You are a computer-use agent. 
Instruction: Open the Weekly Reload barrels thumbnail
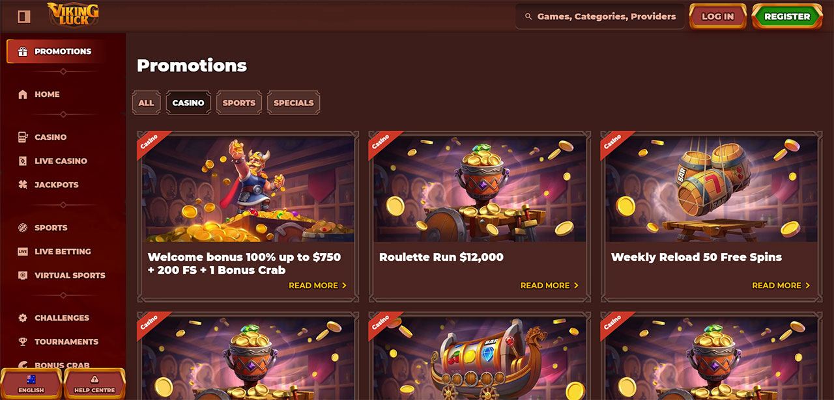point(712,189)
